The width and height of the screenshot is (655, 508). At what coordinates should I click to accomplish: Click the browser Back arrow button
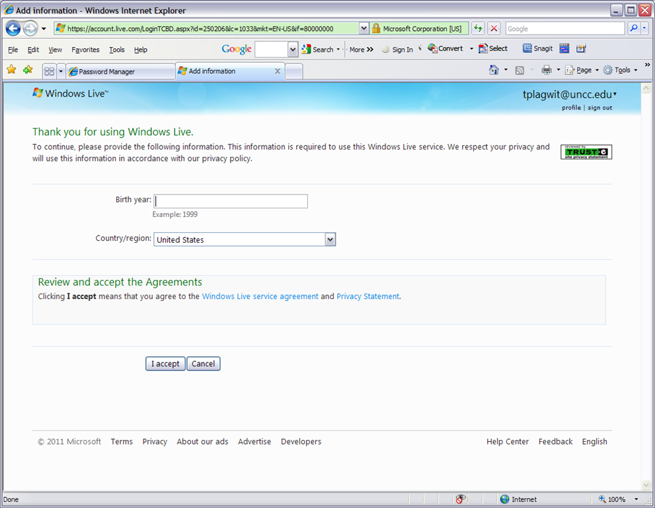tap(13, 28)
